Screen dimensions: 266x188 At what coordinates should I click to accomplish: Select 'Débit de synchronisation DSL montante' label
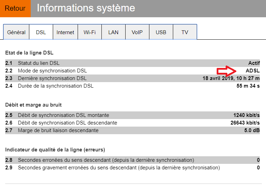click(x=63, y=115)
